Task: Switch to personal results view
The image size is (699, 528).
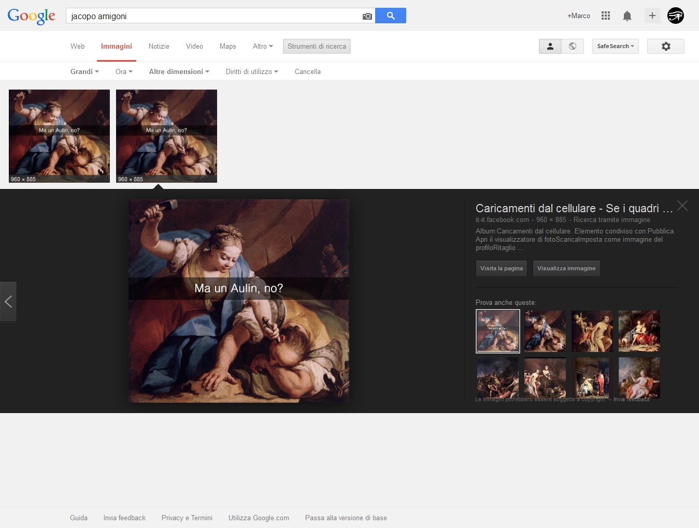Action: pyautogui.click(x=550, y=46)
